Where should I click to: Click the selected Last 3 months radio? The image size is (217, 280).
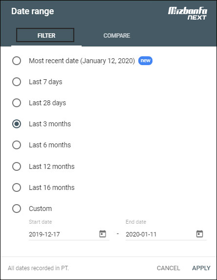click(17, 124)
